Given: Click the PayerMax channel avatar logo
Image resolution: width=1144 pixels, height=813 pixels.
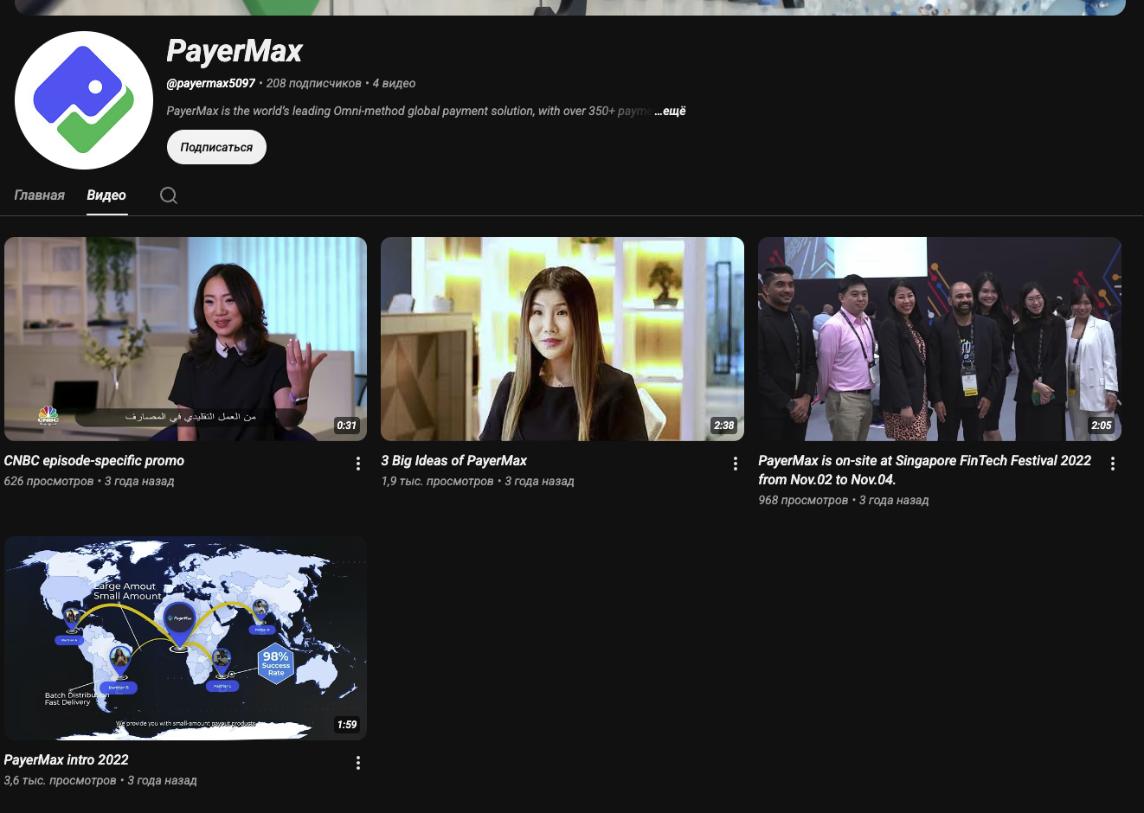Looking at the screenshot, I should [x=84, y=100].
